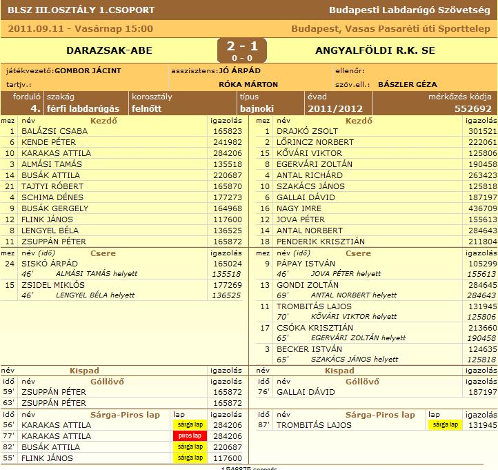Click the away team Góllövő header

[x=362, y=382]
